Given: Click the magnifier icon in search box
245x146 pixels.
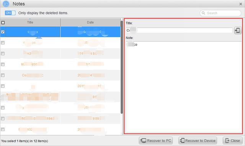Looking at the screenshot, I should point(203,13).
